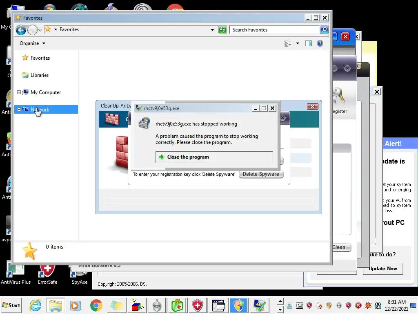Viewport: 418px width, 314px height.
Task: Change view using the view layout icon
Action: pos(288,43)
